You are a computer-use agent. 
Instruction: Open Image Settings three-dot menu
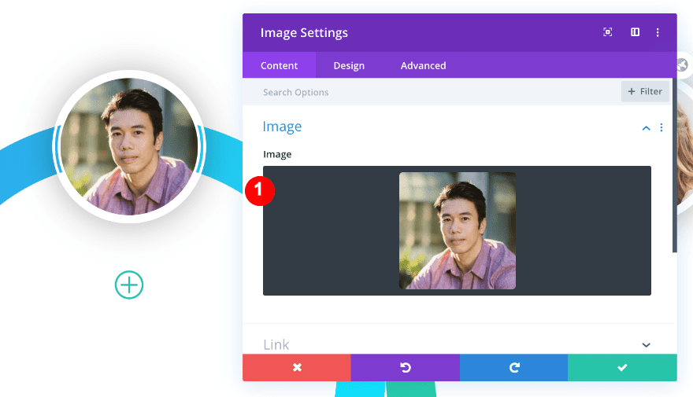pos(658,32)
